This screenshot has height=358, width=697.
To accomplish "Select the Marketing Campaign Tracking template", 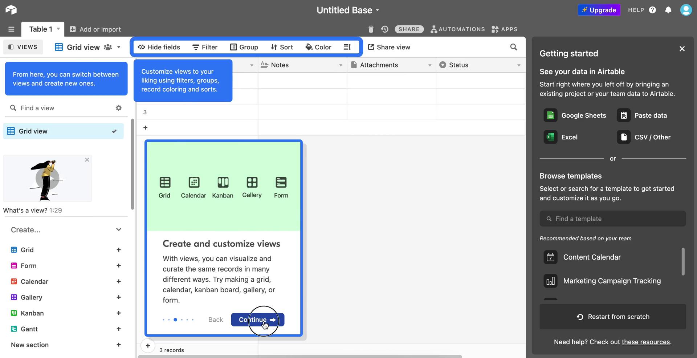I will tap(602, 281).
